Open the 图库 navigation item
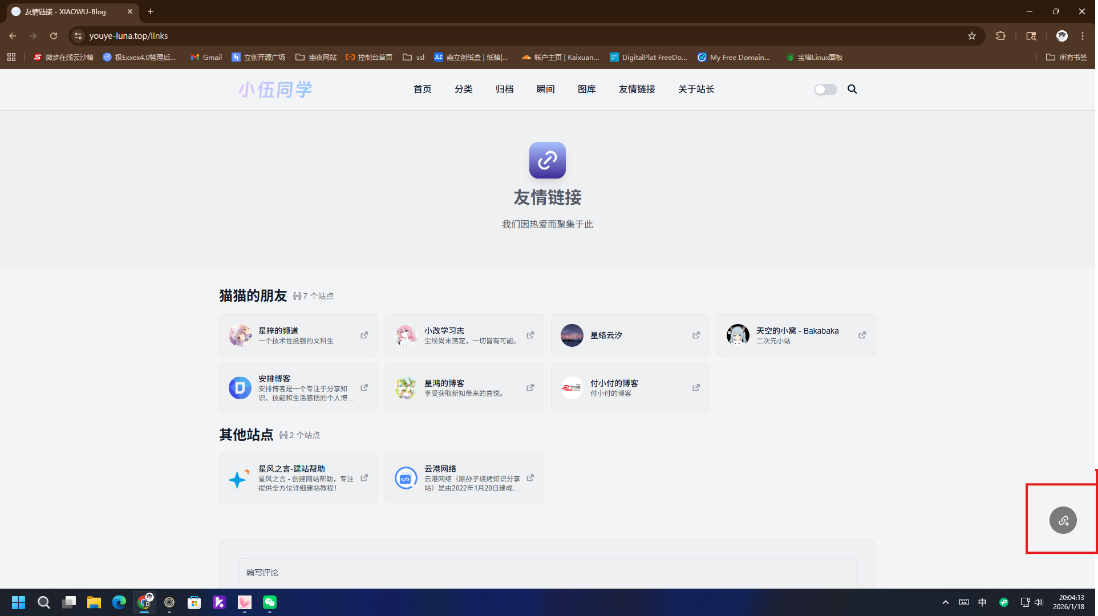The width and height of the screenshot is (1098, 616). click(x=586, y=89)
